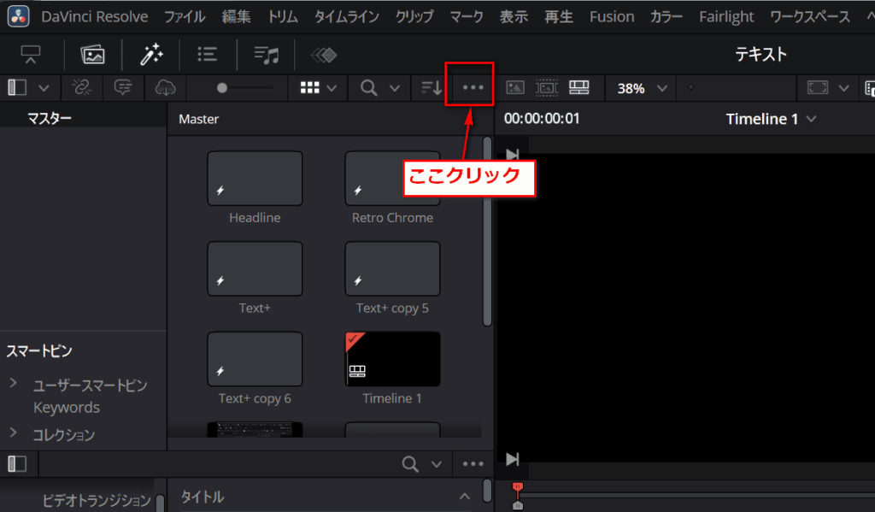Open the search options dropdown arrow
Viewport: 875px width, 512px height.
pos(395,88)
